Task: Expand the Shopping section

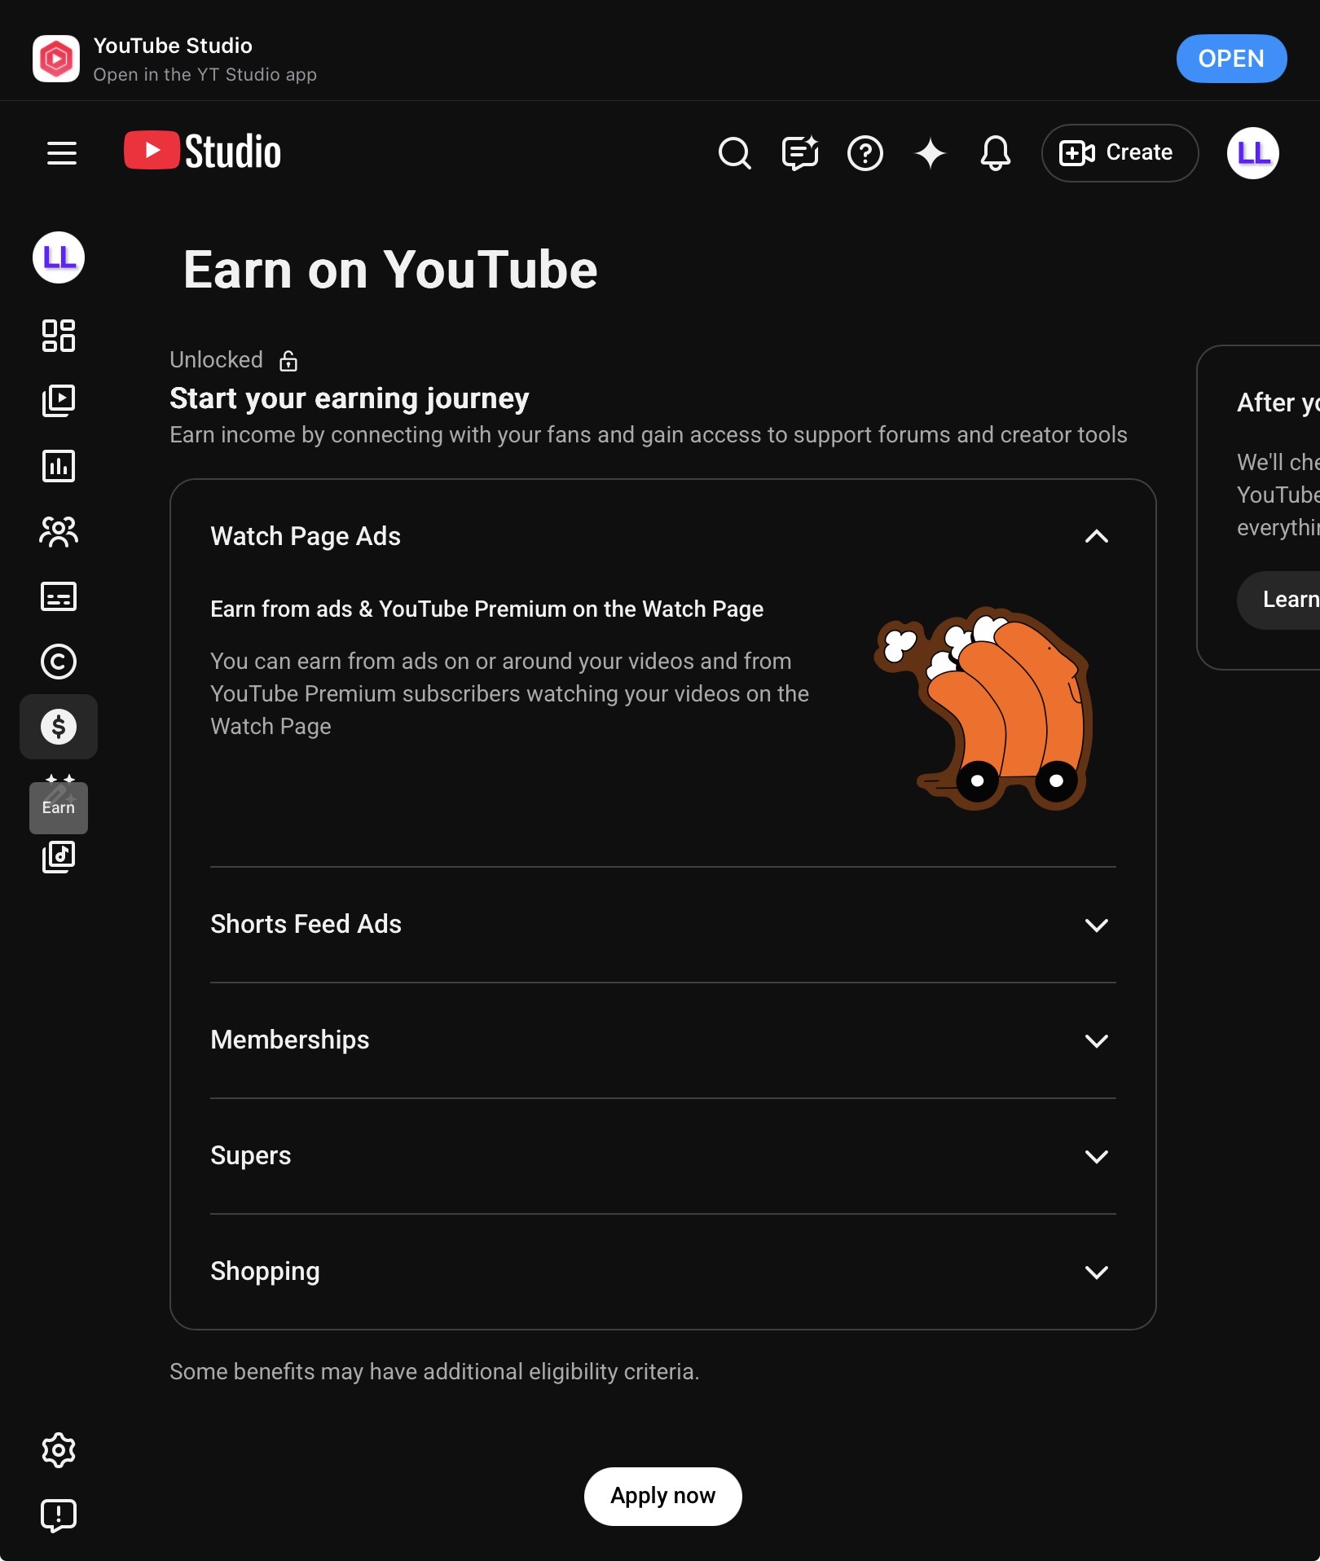Action: (1097, 1272)
